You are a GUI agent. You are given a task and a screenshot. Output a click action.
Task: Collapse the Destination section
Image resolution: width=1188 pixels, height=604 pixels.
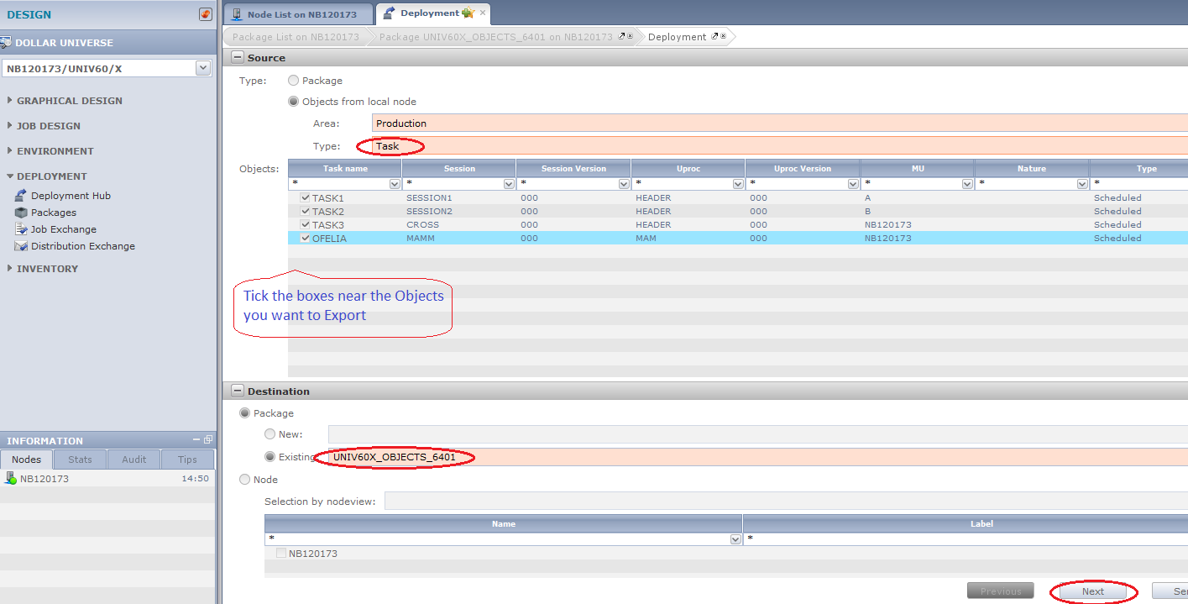pyautogui.click(x=237, y=391)
